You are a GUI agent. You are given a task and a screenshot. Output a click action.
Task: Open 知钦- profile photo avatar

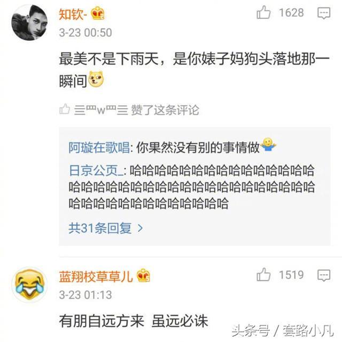(30, 22)
